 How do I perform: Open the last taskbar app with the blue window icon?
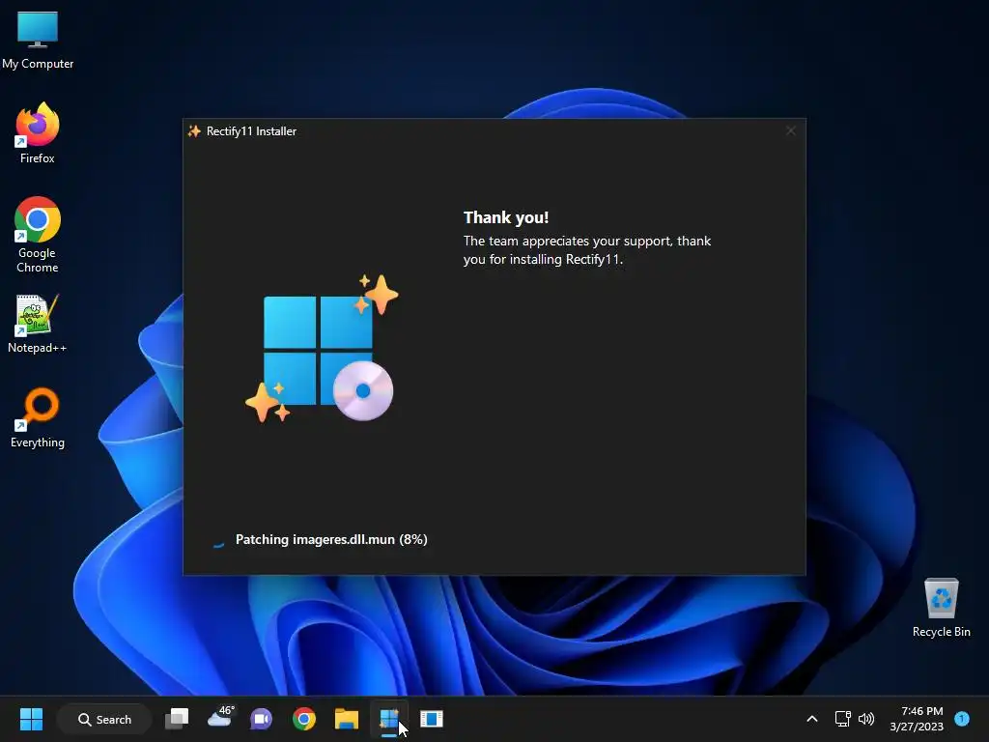click(432, 719)
